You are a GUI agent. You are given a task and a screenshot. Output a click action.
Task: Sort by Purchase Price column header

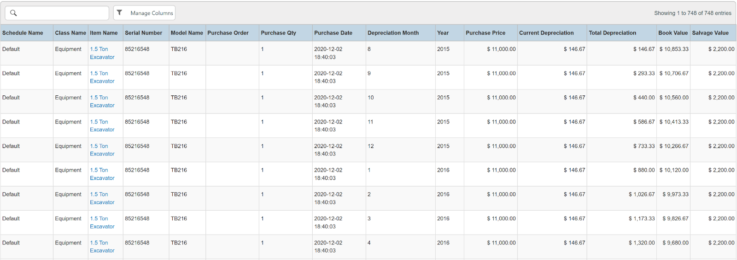[485, 33]
